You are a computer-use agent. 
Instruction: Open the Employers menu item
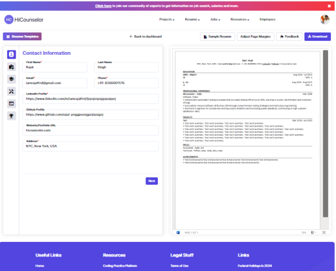(x=267, y=20)
